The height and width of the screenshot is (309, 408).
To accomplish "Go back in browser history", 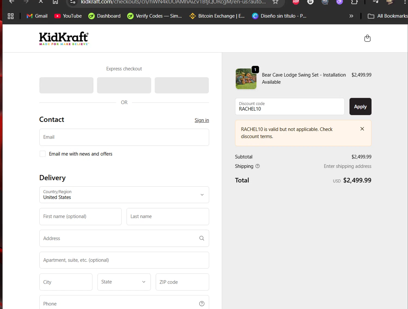I will [11, 2].
